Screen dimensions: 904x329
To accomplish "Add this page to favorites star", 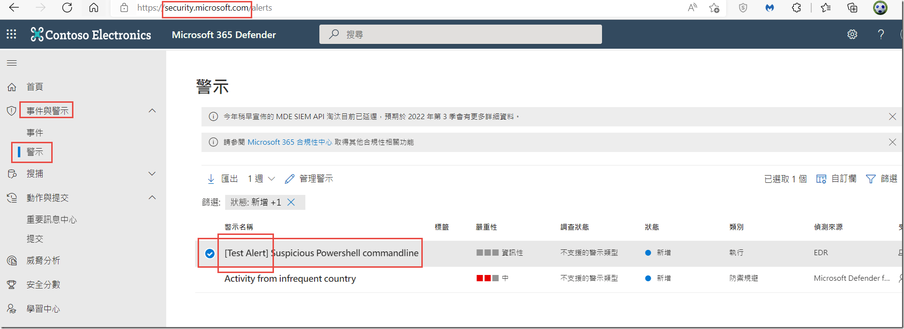I will [x=714, y=8].
